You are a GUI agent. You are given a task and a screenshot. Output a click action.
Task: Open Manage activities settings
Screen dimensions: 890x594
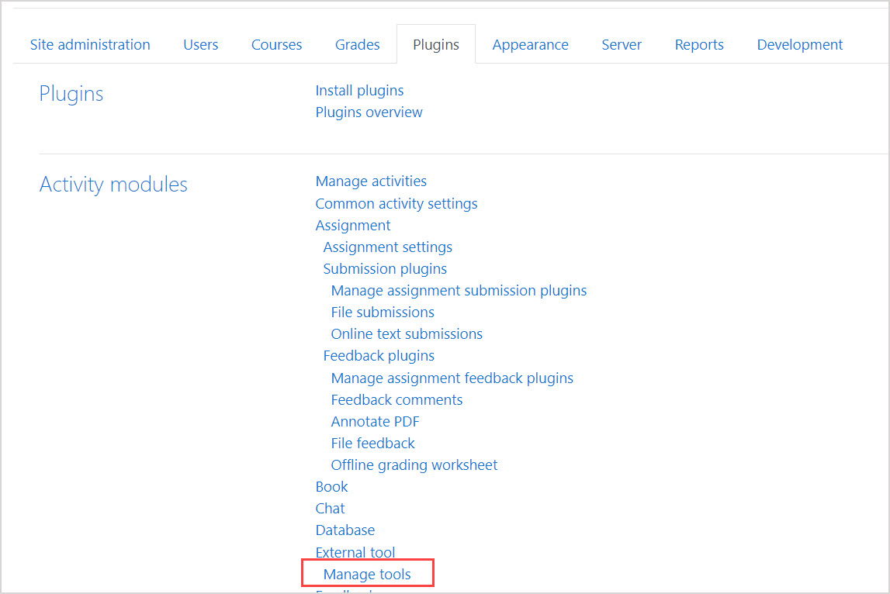pos(371,181)
